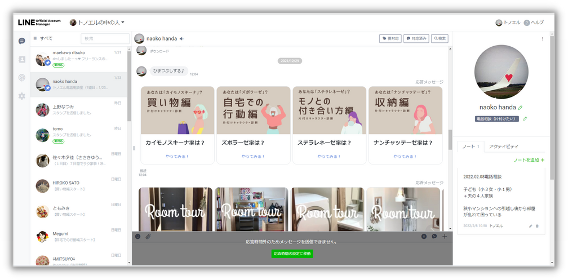568x280 pixels.
Task: Toggle the mute speaker icon beside naoko handa
Action: point(181,38)
